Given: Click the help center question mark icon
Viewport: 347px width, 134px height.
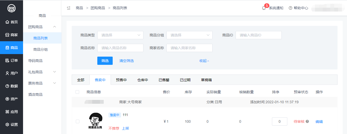Looking at the screenshot, I should point(290,8).
